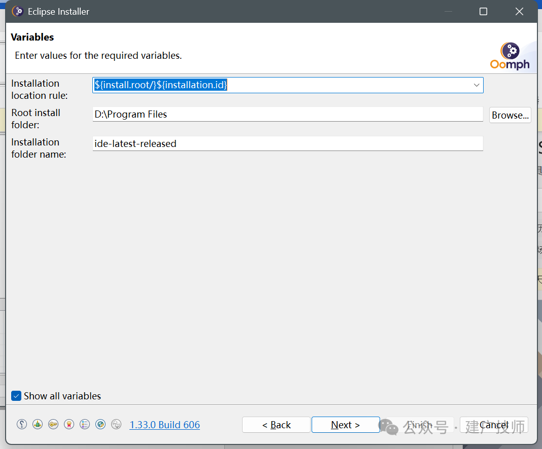
Task: Click the trust and license ribbon icon
Action: [x=69, y=424]
